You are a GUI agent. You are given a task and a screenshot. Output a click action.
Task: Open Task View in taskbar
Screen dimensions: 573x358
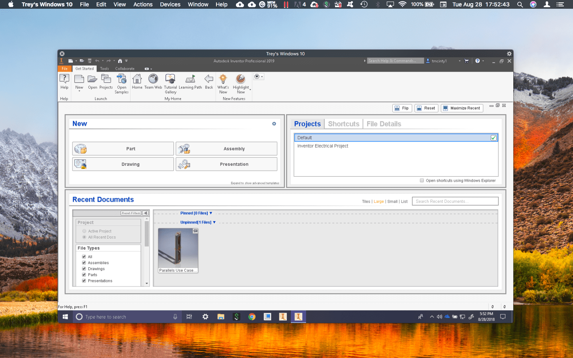(x=189, y=317)
